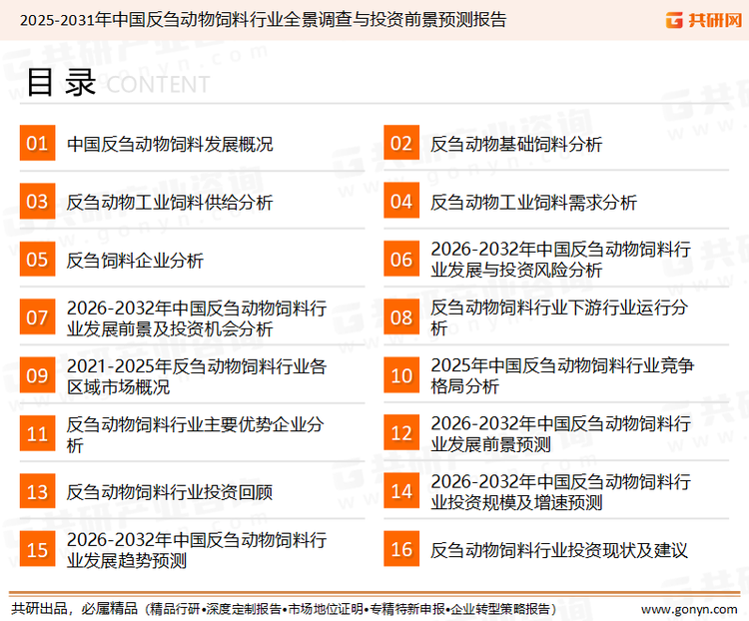This screenshot has height=621, width=749.
Task: Click footer text 企业转型策略报告
Action: pyautogui.click(x=500, y=609)
